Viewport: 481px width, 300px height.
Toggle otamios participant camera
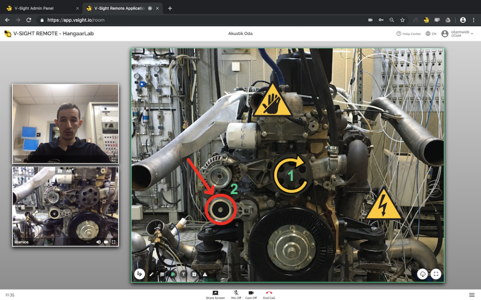point(106,242)
